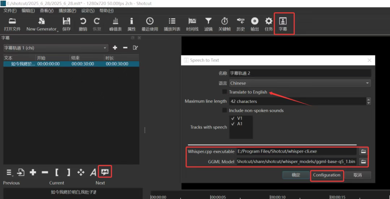This screenshot has width=390, height=199.
Task: Show the 峰值表 peak meter panel
Action: click(115, 24)
